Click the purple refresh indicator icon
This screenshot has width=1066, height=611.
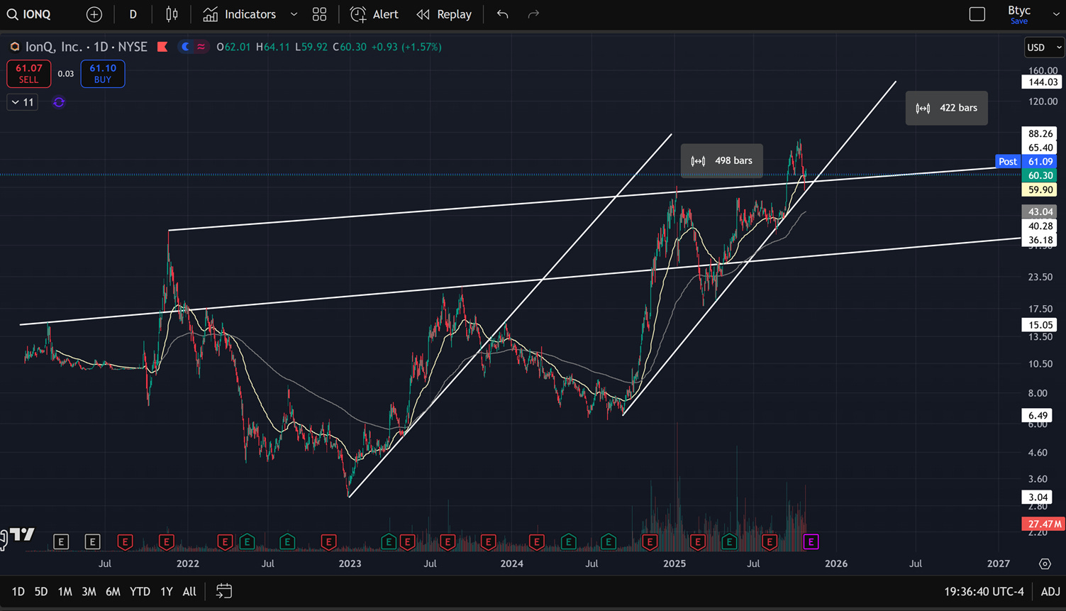click(59, 102)
